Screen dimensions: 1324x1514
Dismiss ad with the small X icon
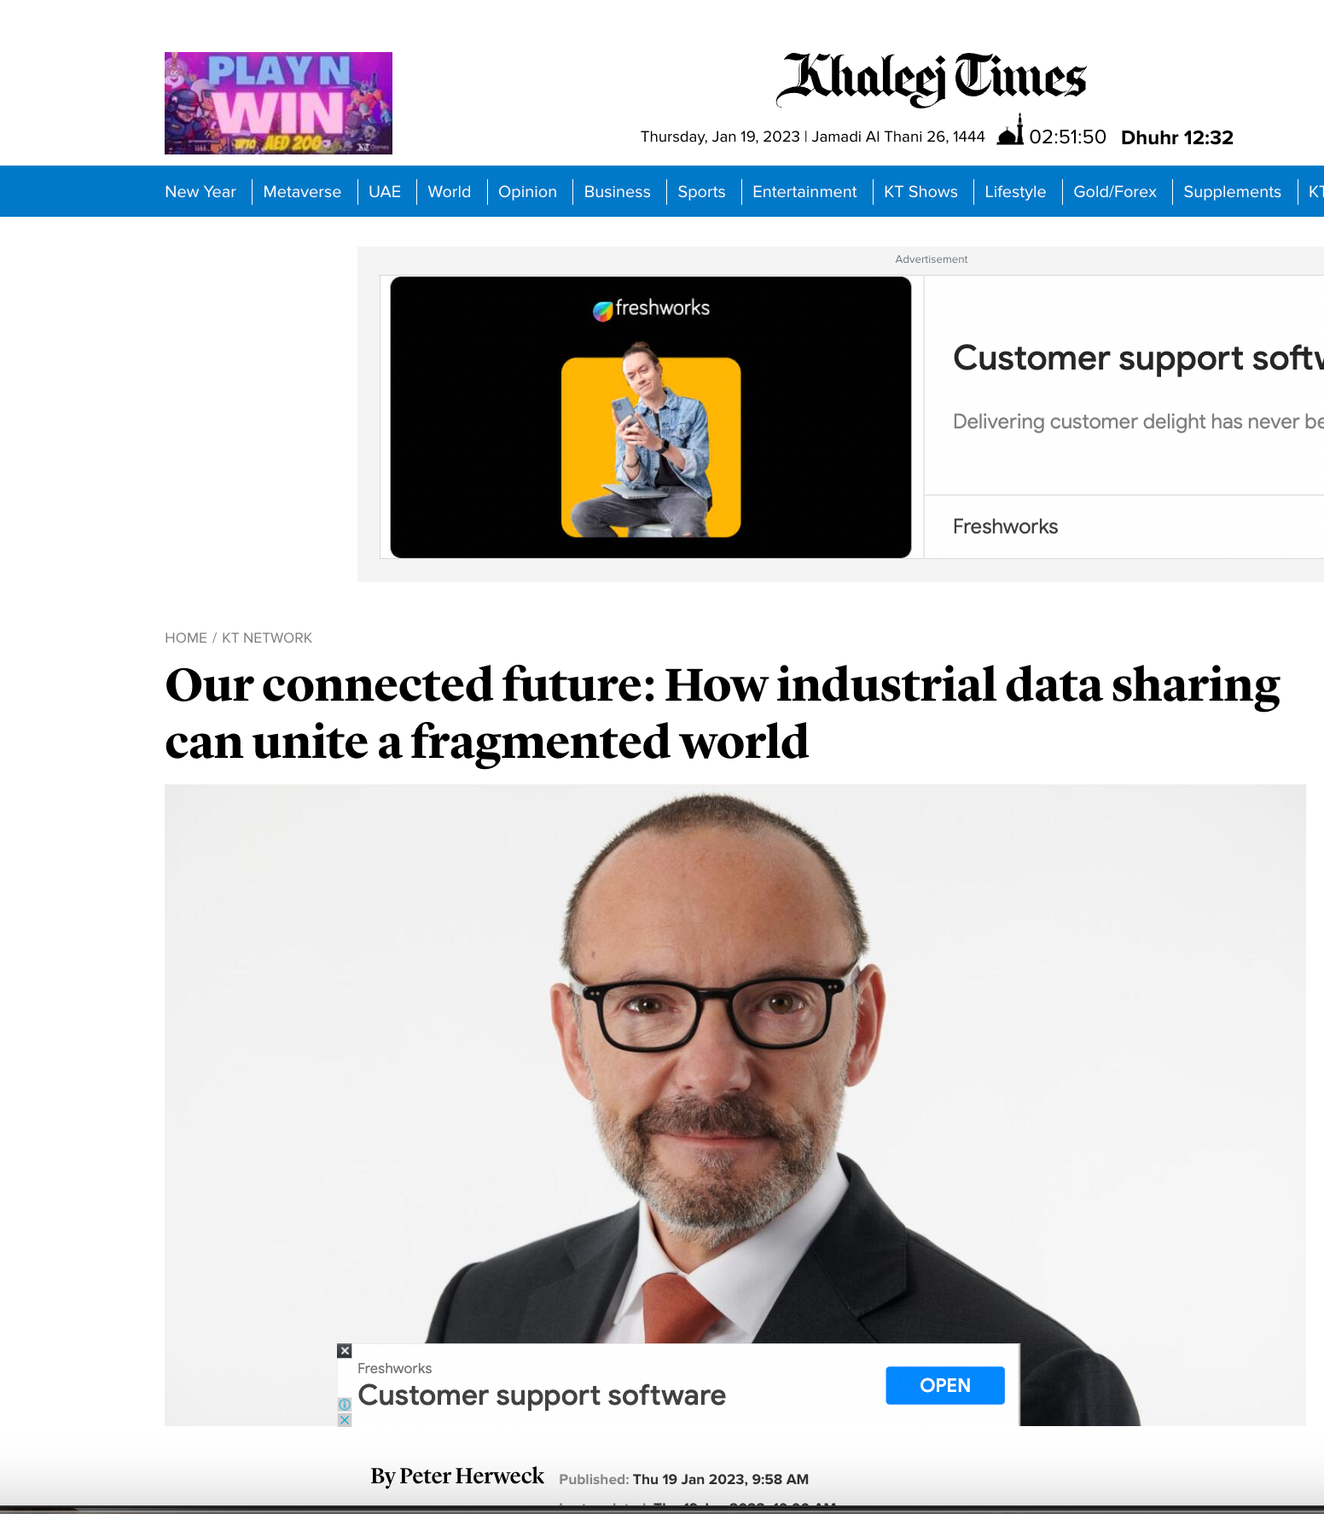[x=345, y=1420]
